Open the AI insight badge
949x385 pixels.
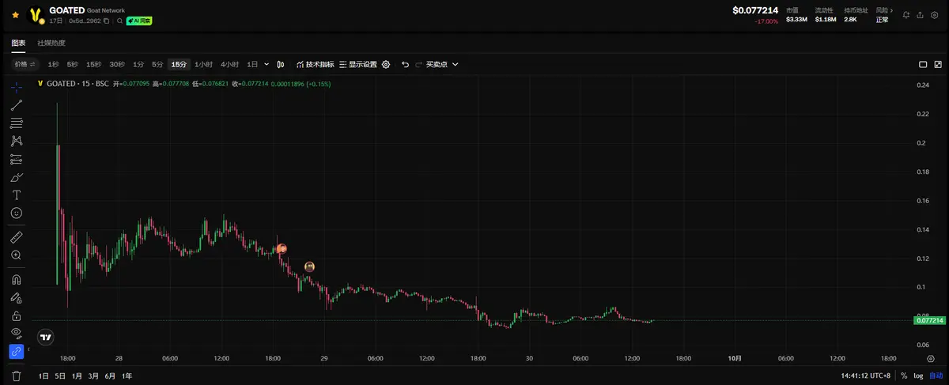click(x=139, y=21)
